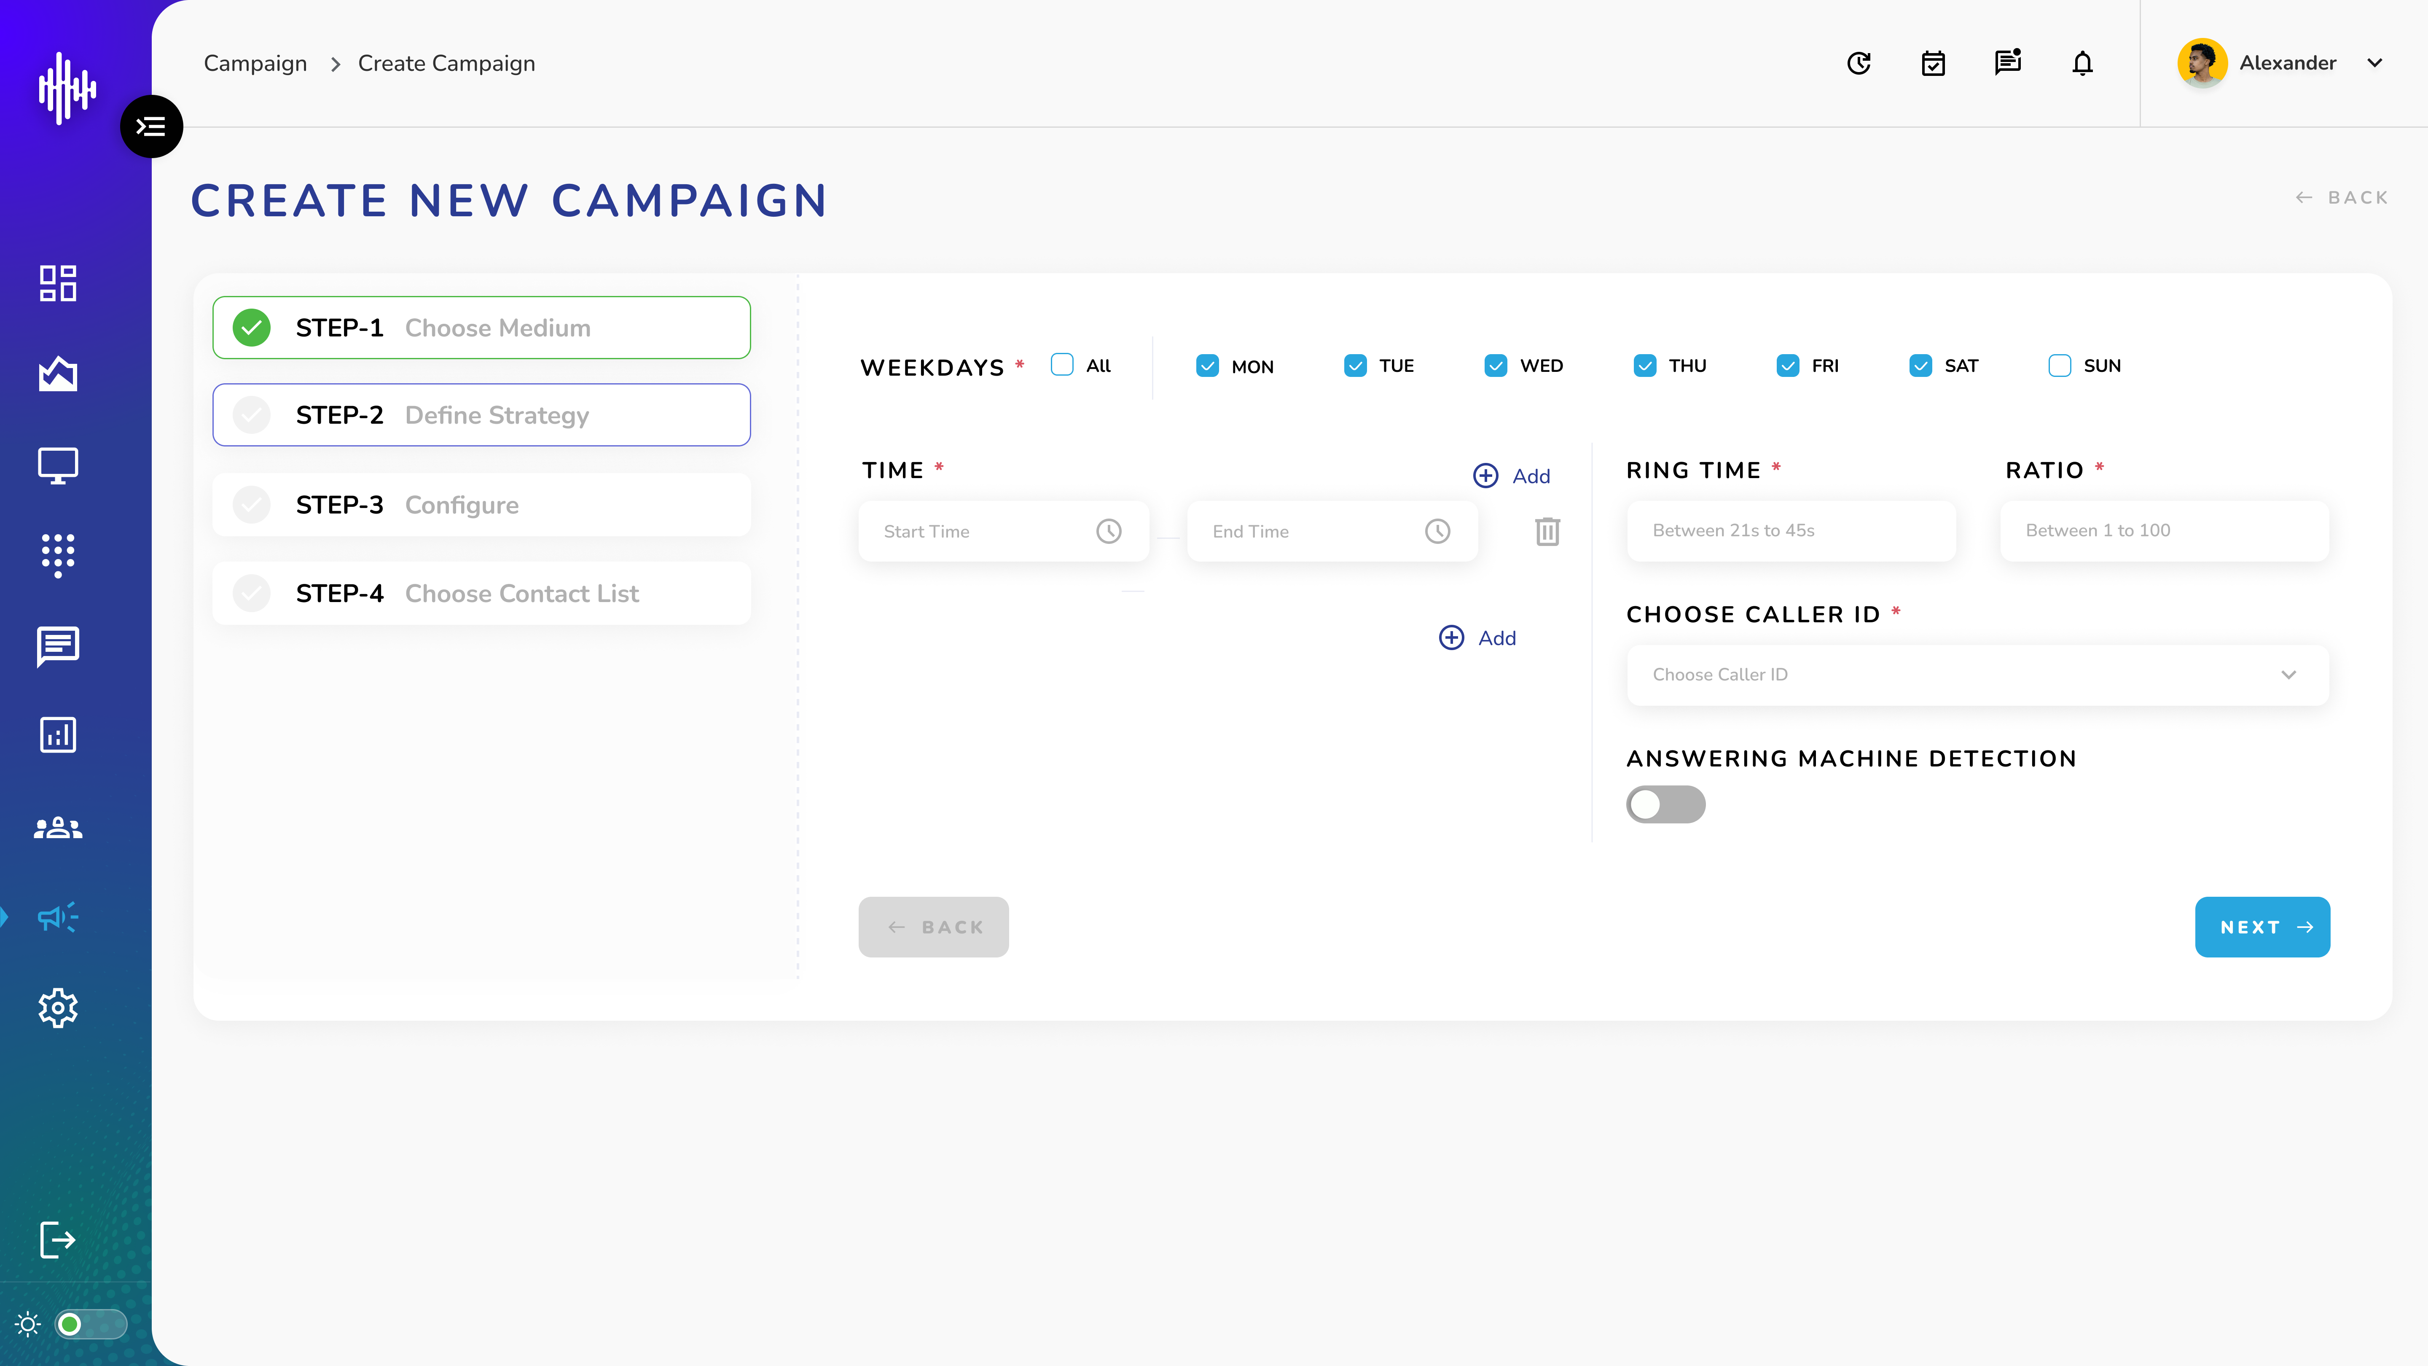Screen dimensions: 2428x1366
Task: Click the breadcrumb separator chevron
Action: (335, 64)
